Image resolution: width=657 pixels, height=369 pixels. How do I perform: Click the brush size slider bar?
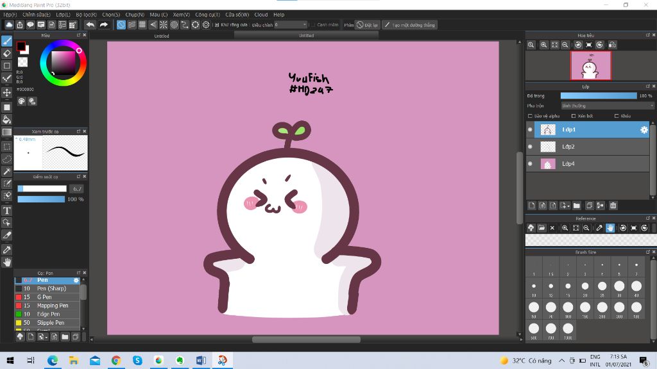point(42,189)
